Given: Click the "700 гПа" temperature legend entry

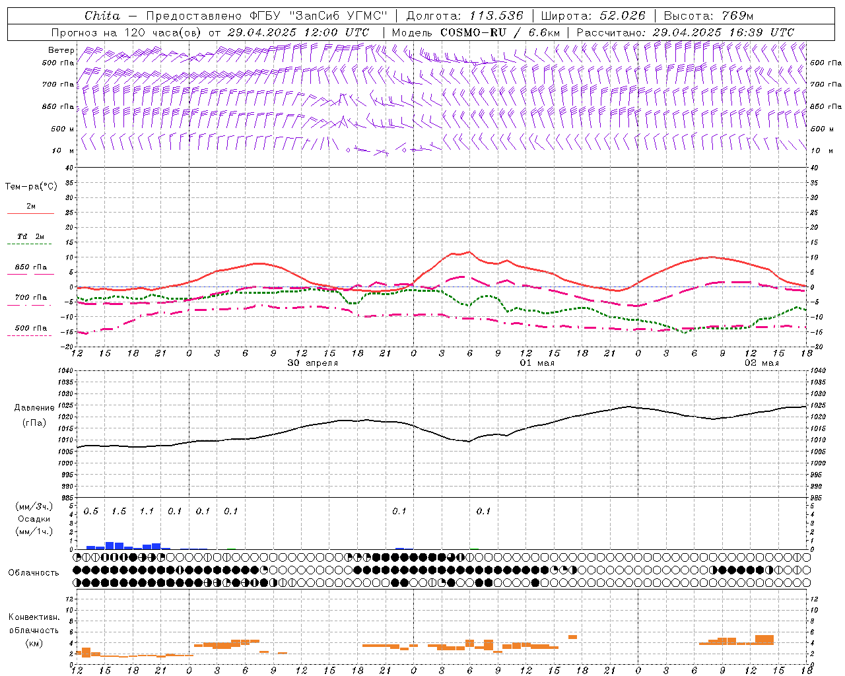Looking at the screenshot, I should [31, 298].
